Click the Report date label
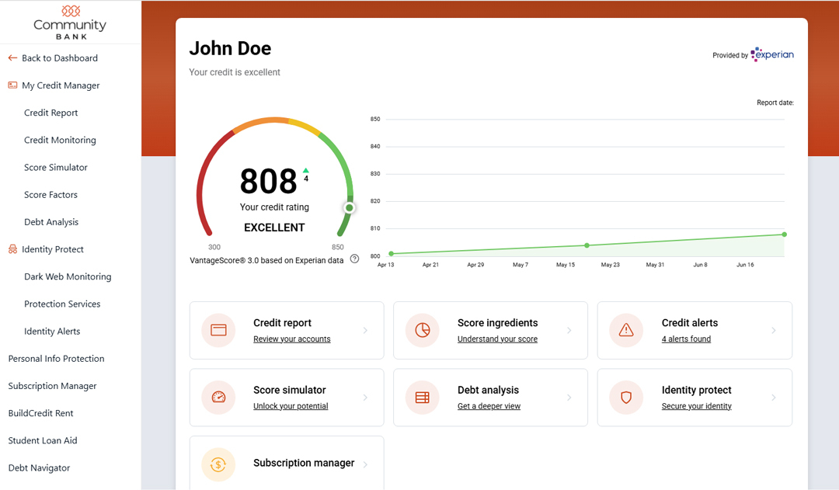 [775, 103]
